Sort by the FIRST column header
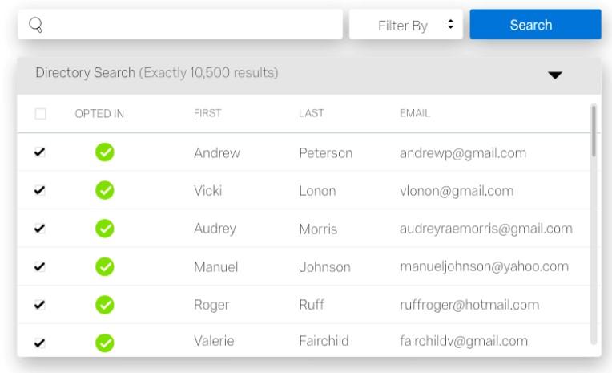The width and height of the screenshot is (612, 373). [207, 113]
